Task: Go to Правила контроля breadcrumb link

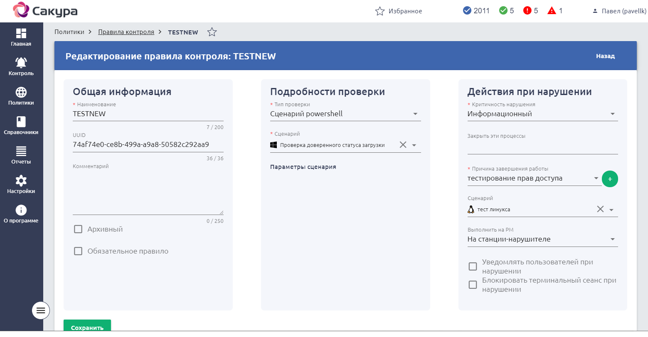Action: (126, 32)
